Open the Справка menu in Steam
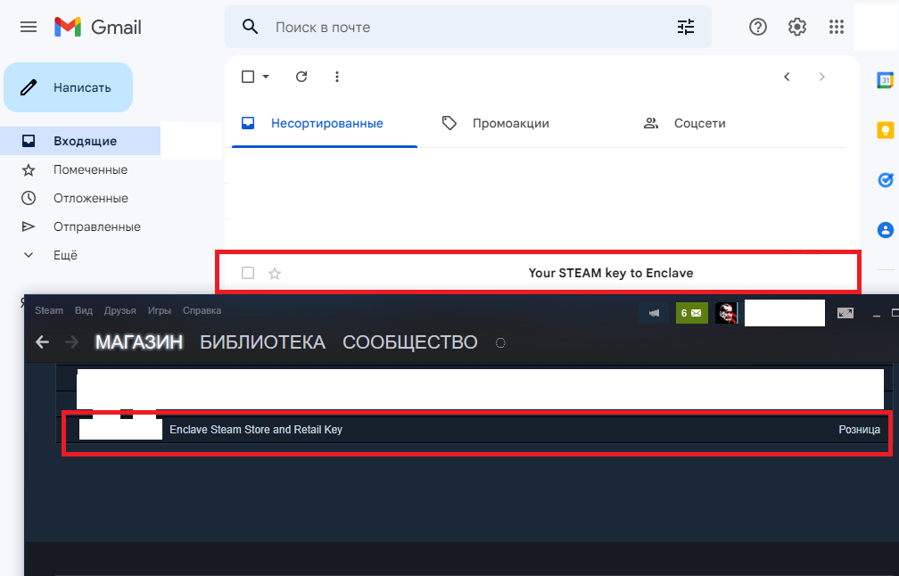 [x=202, y=310]
